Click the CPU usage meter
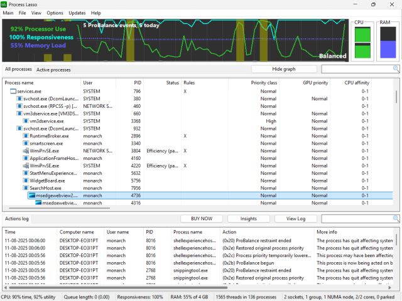 pyautogui.click(x=362, y=42)
